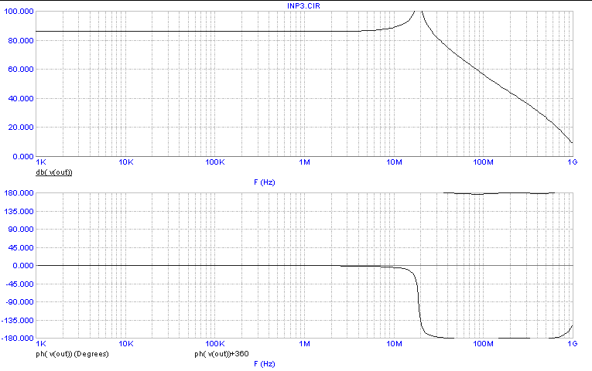Click the -180.000 phase axis value
This screenshot has width=592, height=371.
[17, 339]
